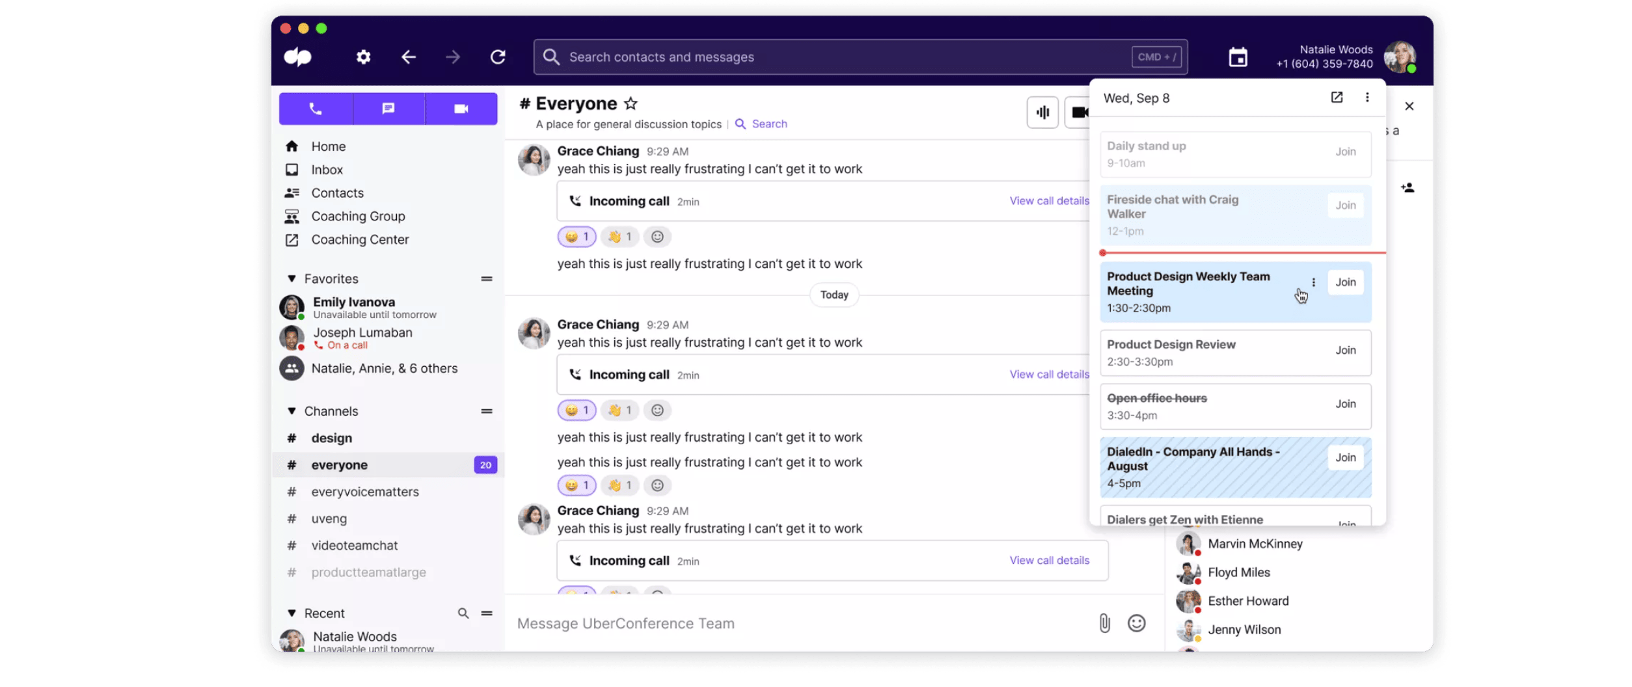Viewport: 1632px width, 687px height.
Task: Toggle grinning reaction above the Today divider
Action: click(x=577, y=237)
